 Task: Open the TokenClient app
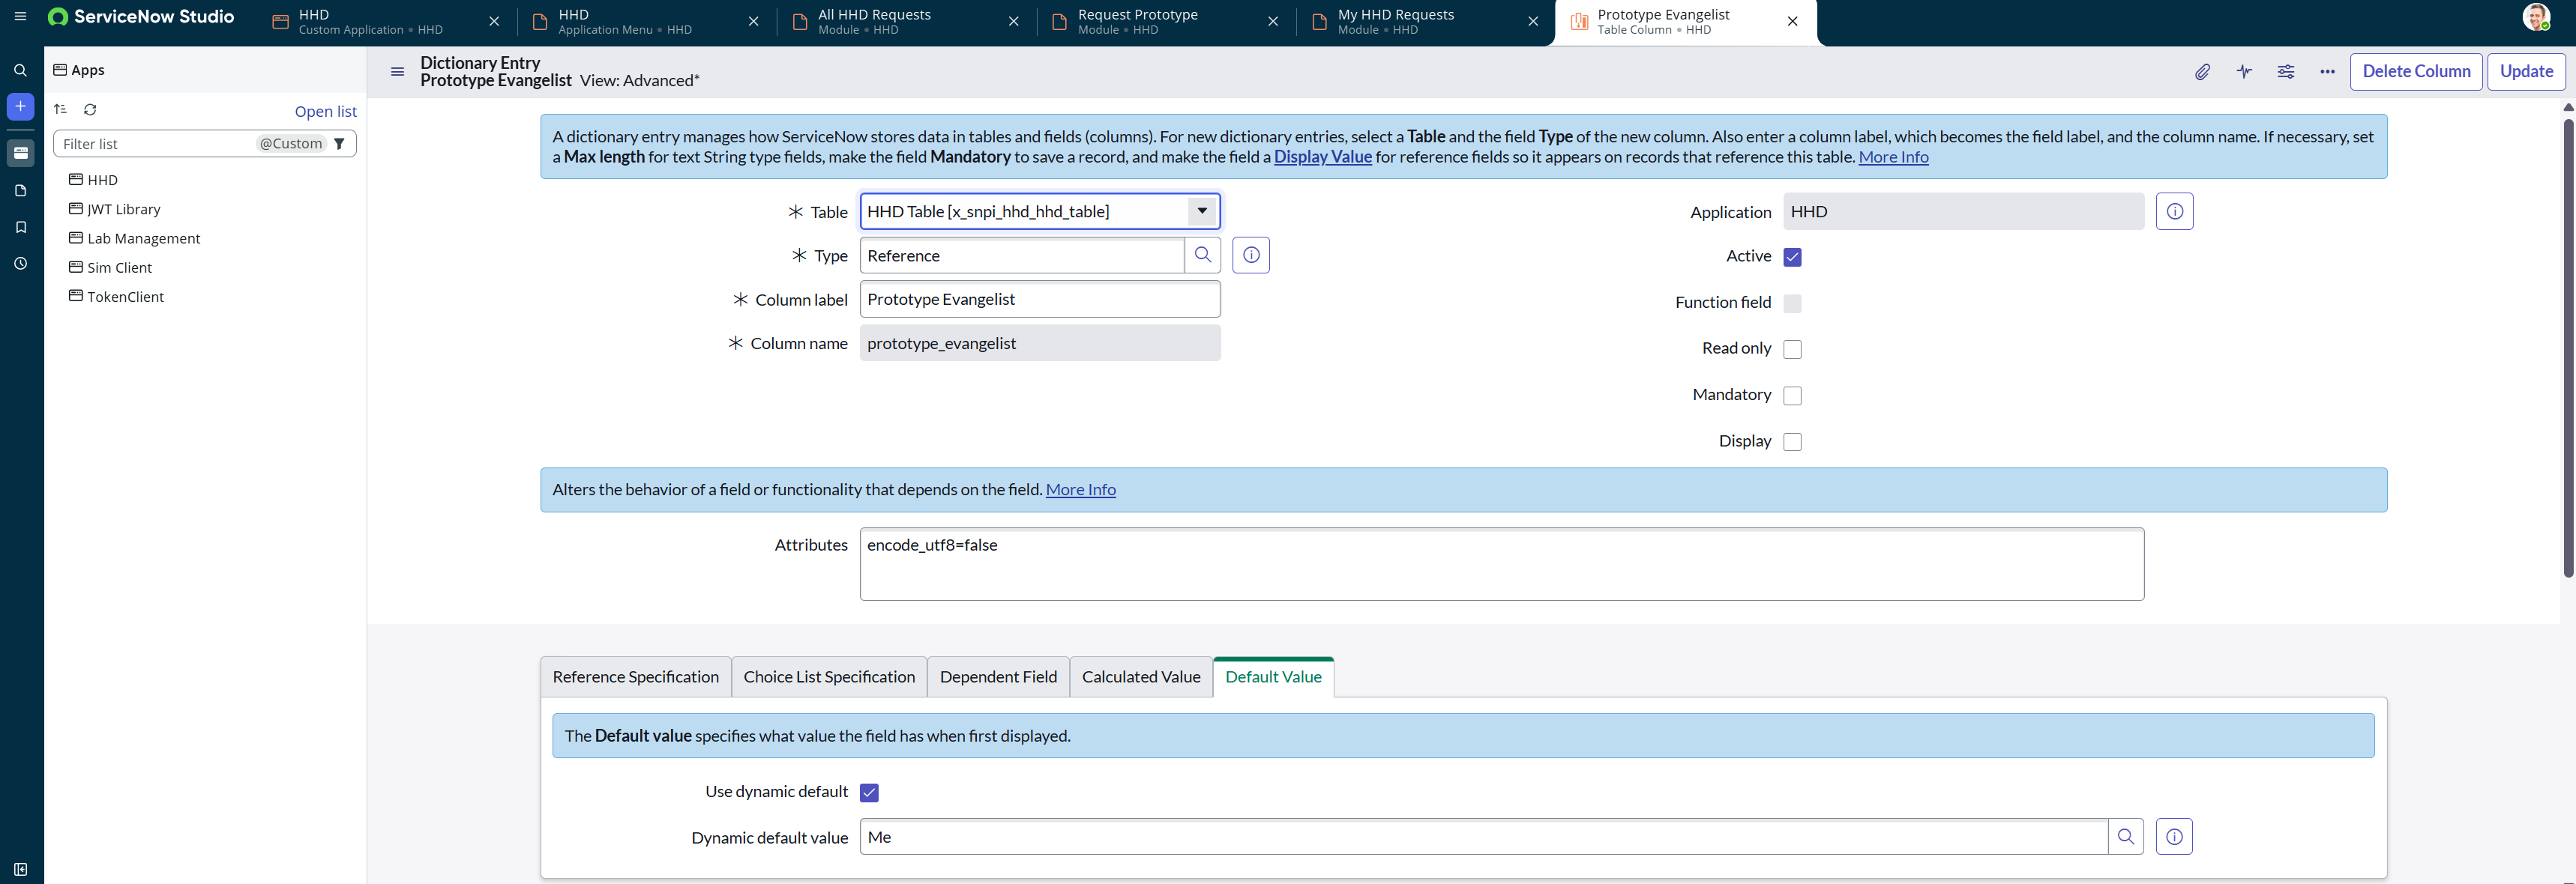tap(125, 297)
